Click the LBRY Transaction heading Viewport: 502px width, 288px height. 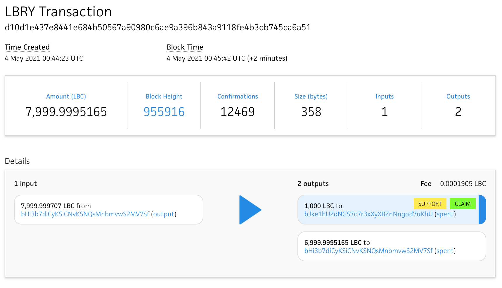click(58, 12)
